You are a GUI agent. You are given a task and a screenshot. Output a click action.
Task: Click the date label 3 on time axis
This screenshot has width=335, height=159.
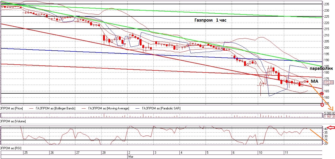[x=155, y=153]
